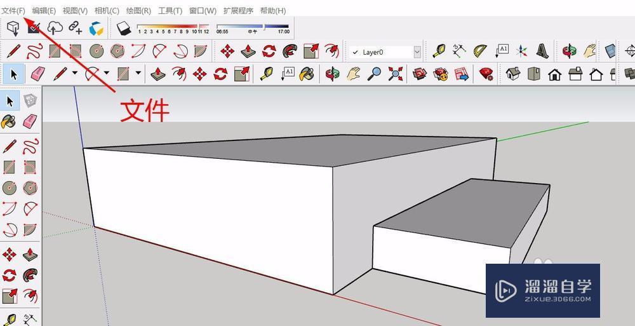
Task: Select the Offset tool in the side palette
Action: 30,296
